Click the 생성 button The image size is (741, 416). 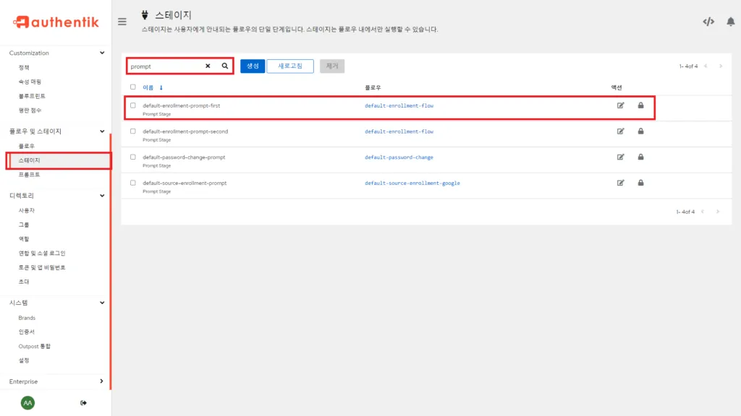click(252, 66)
